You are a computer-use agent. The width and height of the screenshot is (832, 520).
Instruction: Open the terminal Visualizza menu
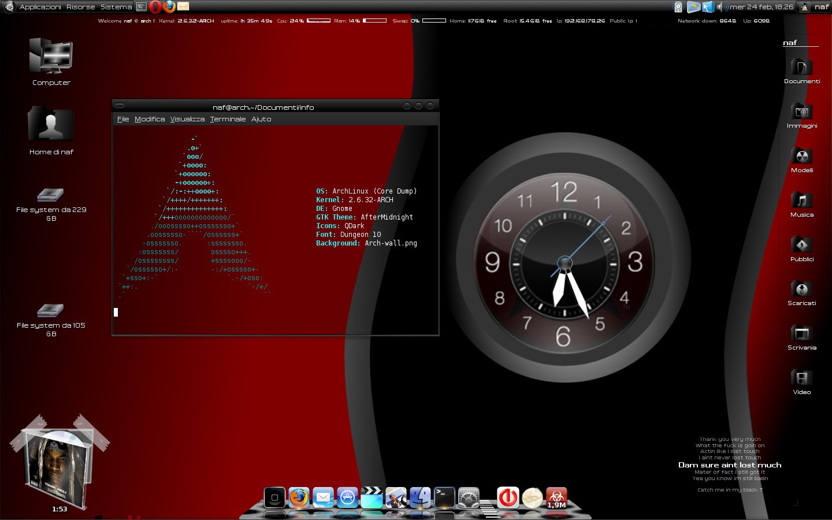187,119
